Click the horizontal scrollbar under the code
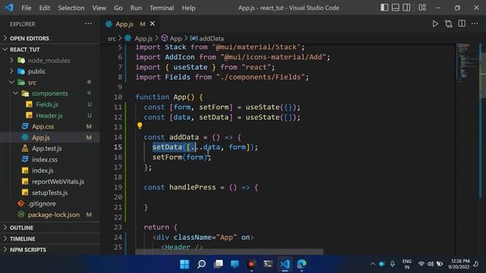The width and height of the screenshot is (486, 273). click(229, 252)
